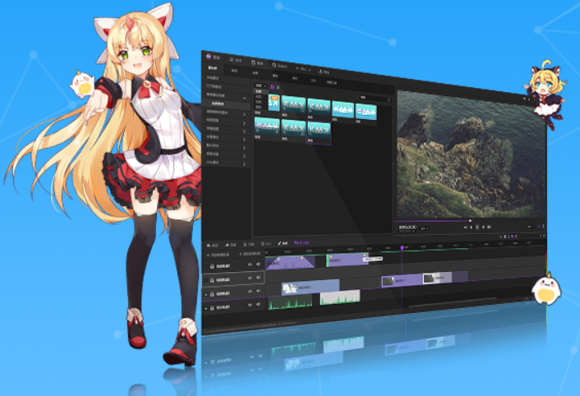
Task: Click the second add-track button above the track headers
Action: [x=250, y=254]
